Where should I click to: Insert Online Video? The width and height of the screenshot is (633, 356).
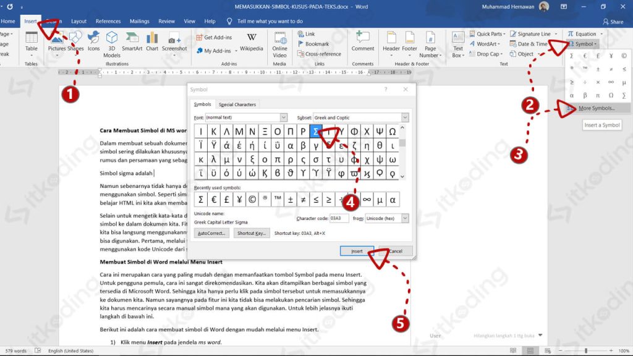pyautogui.click(x=279, y=44)
